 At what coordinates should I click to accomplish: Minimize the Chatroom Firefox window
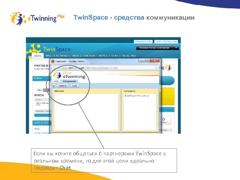click(x=141, y=61)
